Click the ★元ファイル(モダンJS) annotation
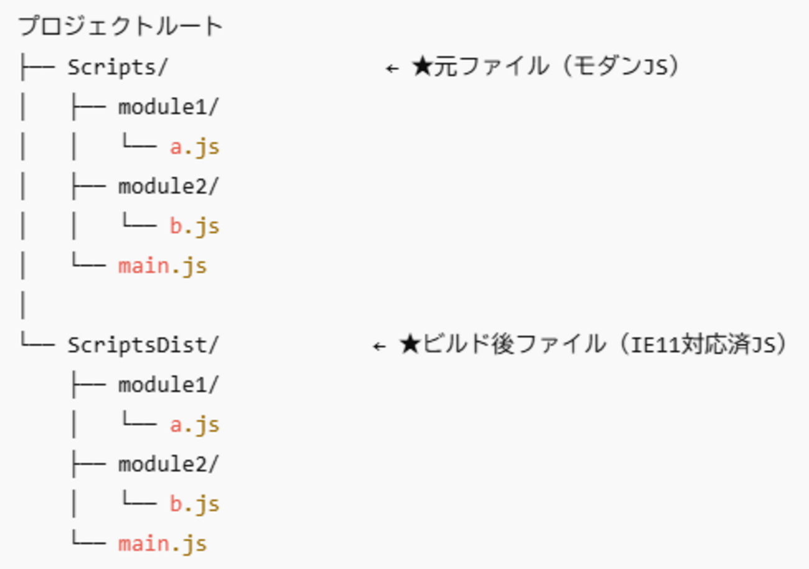The height and width of the screenshot is (569, 809). tap(545, 67)
